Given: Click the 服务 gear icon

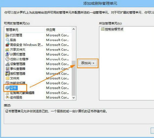Looking at the screenshot, I should [x=7, y=40].
